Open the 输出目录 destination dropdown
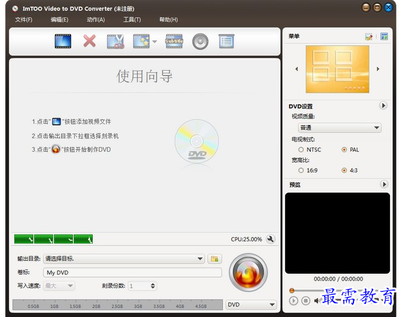Image resolution: width=401 pixels, height=317 pixels. [123, 259]
